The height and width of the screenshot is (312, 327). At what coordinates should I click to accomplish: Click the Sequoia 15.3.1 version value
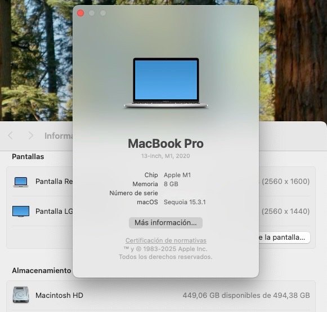tap(185, 202)
